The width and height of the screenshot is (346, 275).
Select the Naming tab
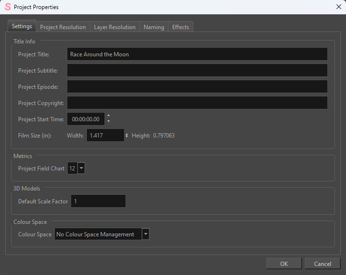coord(154,27)
